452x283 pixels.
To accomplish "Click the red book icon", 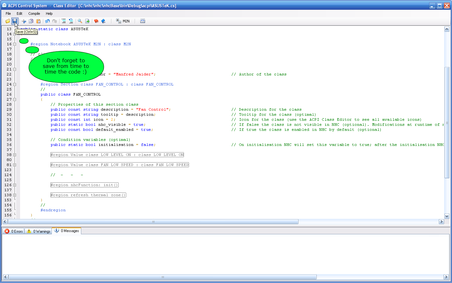I will click(96, 21).
